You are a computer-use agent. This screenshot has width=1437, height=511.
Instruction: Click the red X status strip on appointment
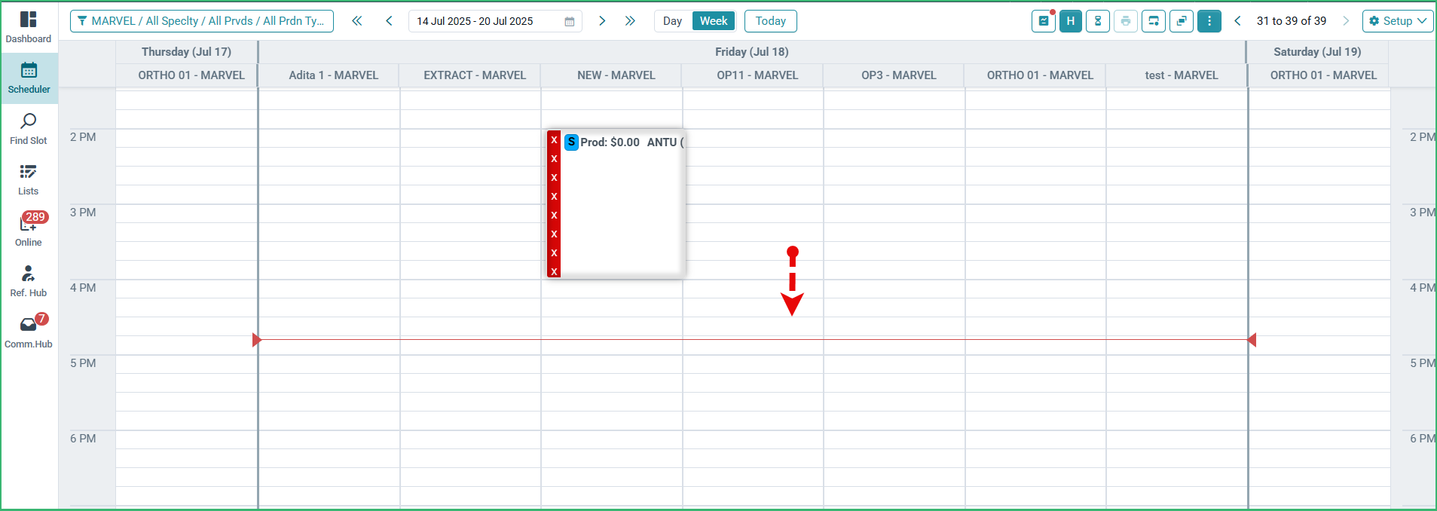click(x=554, y=203)
